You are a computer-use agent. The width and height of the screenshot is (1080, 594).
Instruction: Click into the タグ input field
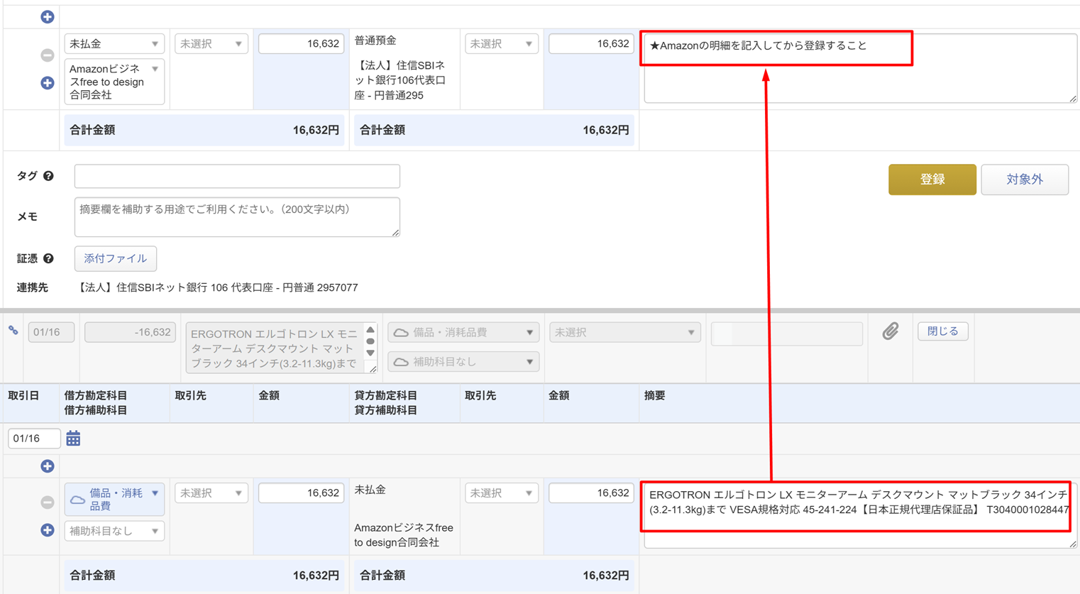tap(237, 176)
